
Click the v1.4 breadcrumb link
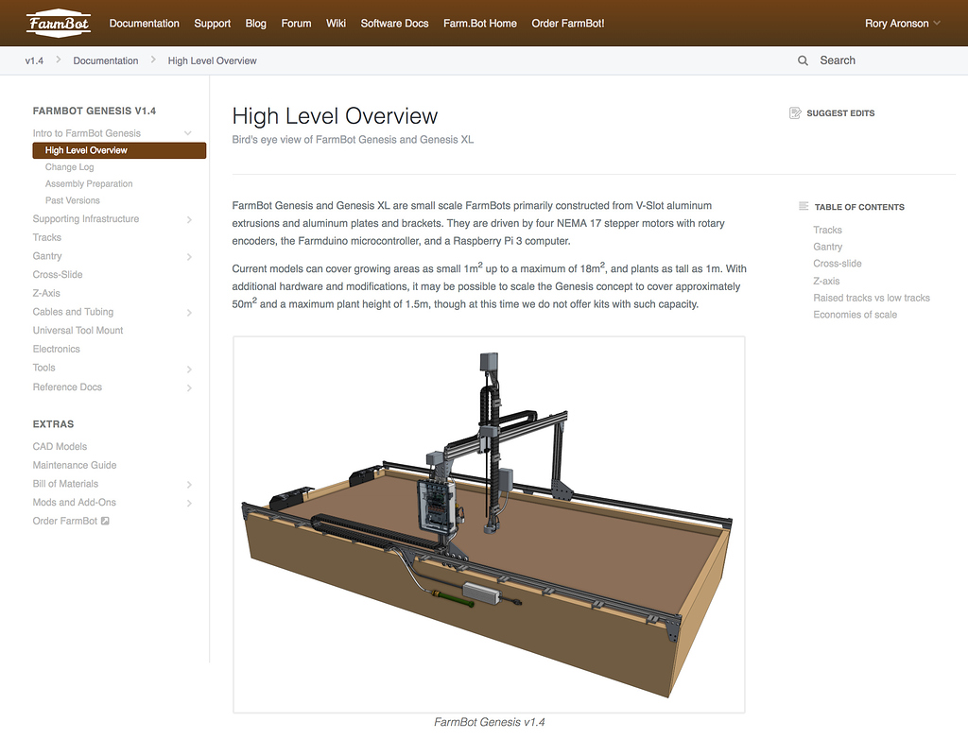click(x=34, y=60)
